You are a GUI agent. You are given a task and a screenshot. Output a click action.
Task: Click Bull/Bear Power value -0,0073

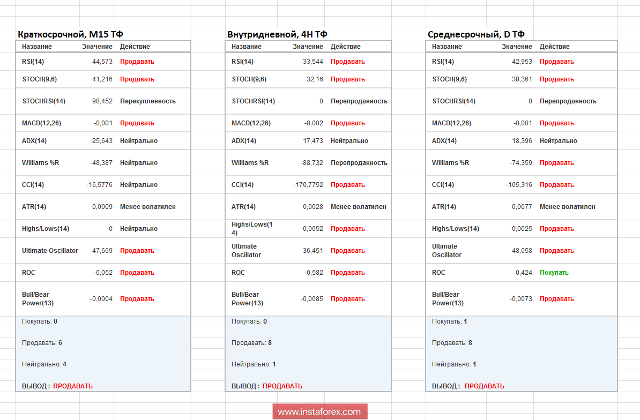point(520,299)
